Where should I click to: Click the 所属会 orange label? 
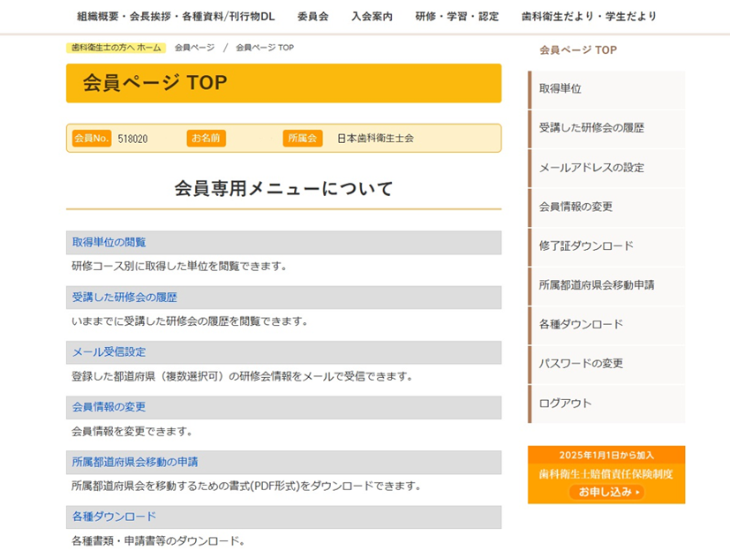click(302, 139)
